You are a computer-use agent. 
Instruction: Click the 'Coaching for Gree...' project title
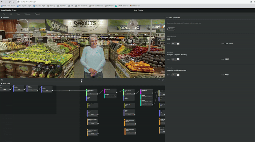coord(9,10)
